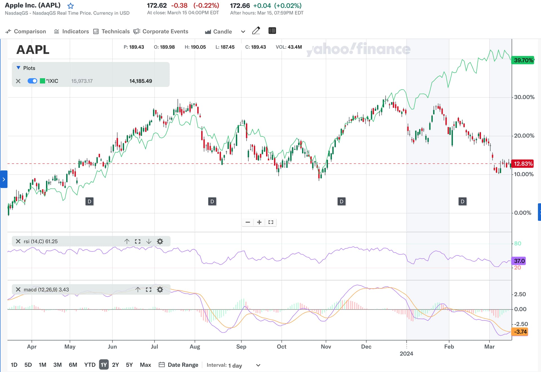Open the Date Range picker
The image size is (541, 372).
(179, 365)
